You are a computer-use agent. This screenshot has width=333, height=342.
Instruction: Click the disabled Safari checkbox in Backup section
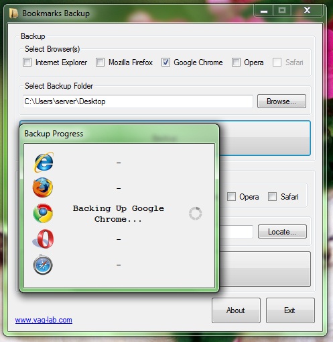277,62
